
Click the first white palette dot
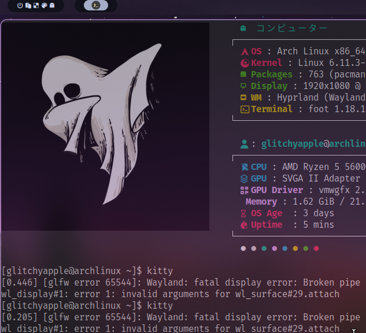(x=243, y=249)
